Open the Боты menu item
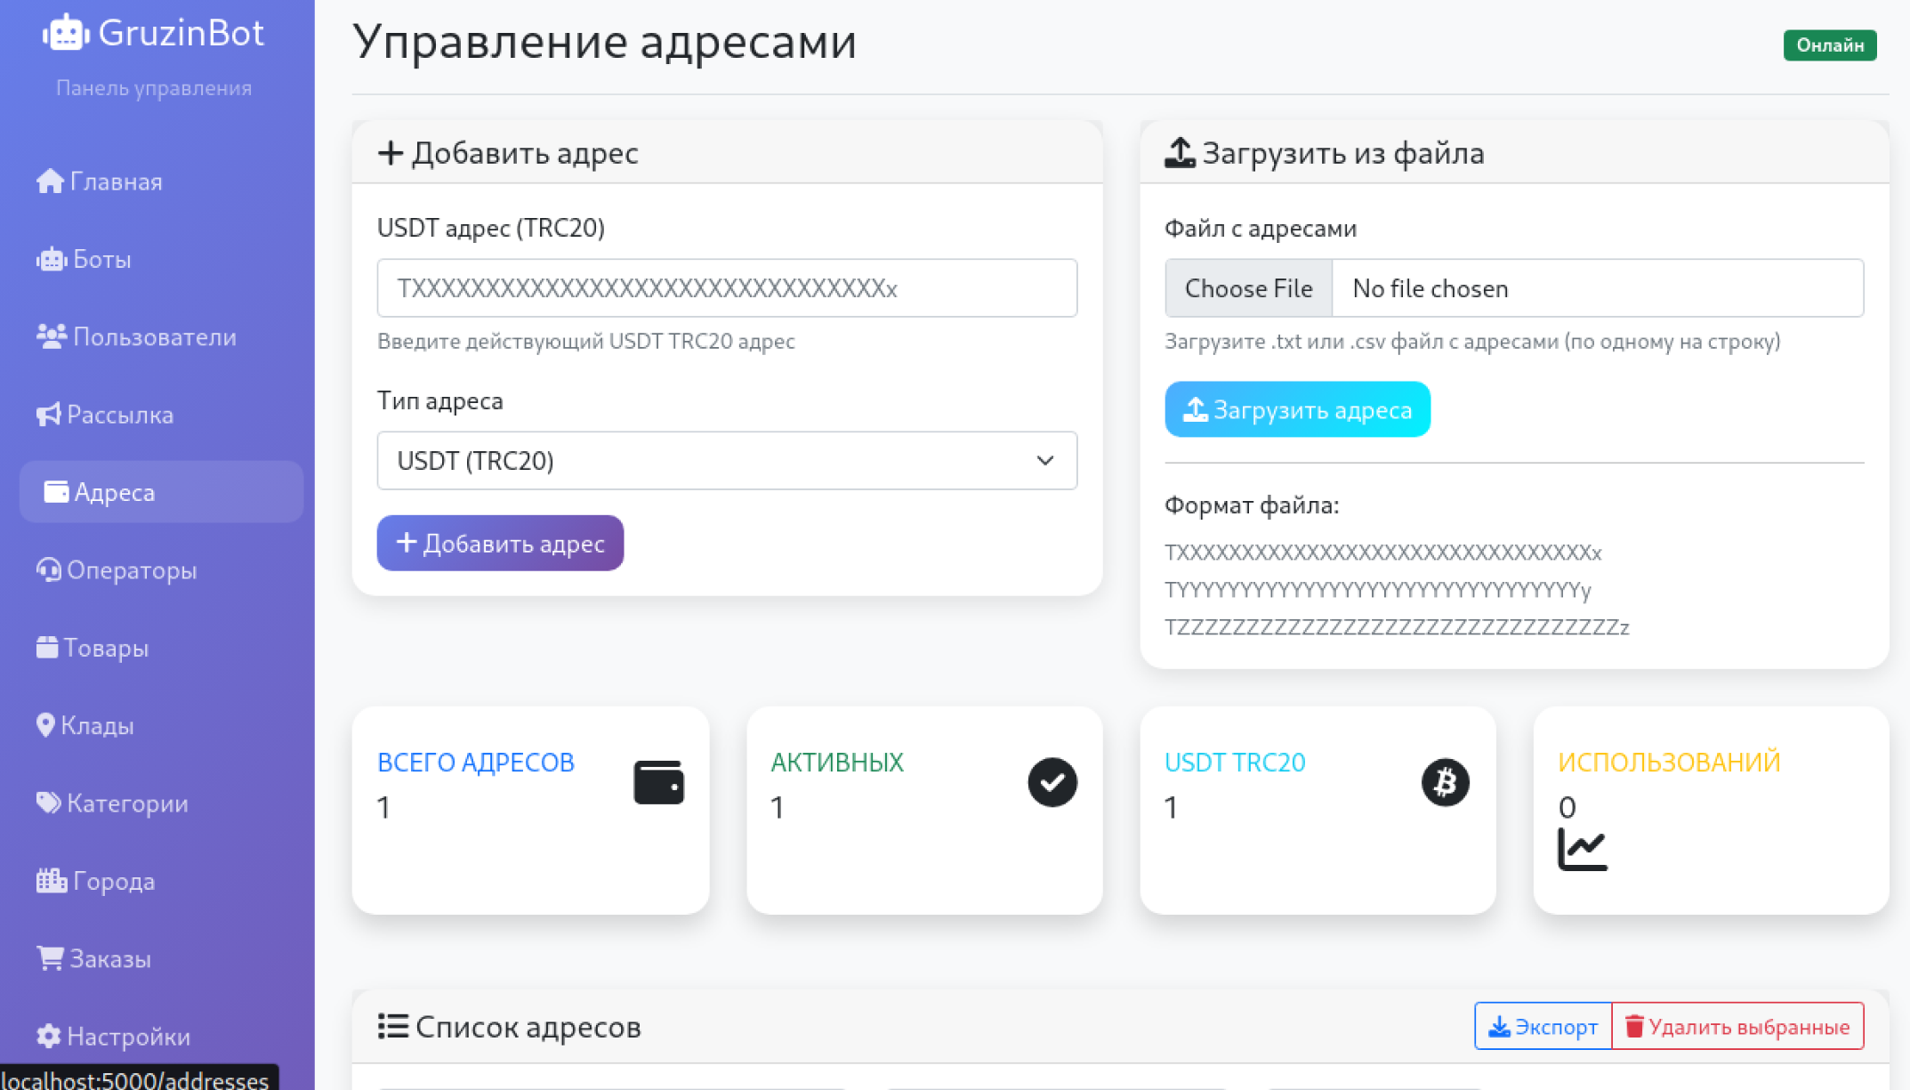 101,259
